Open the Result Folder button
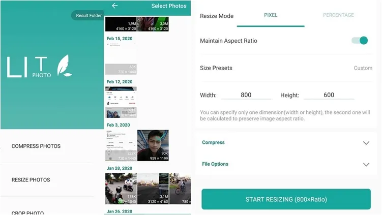Viewport: 382px width, 215px height. point(88,15)
